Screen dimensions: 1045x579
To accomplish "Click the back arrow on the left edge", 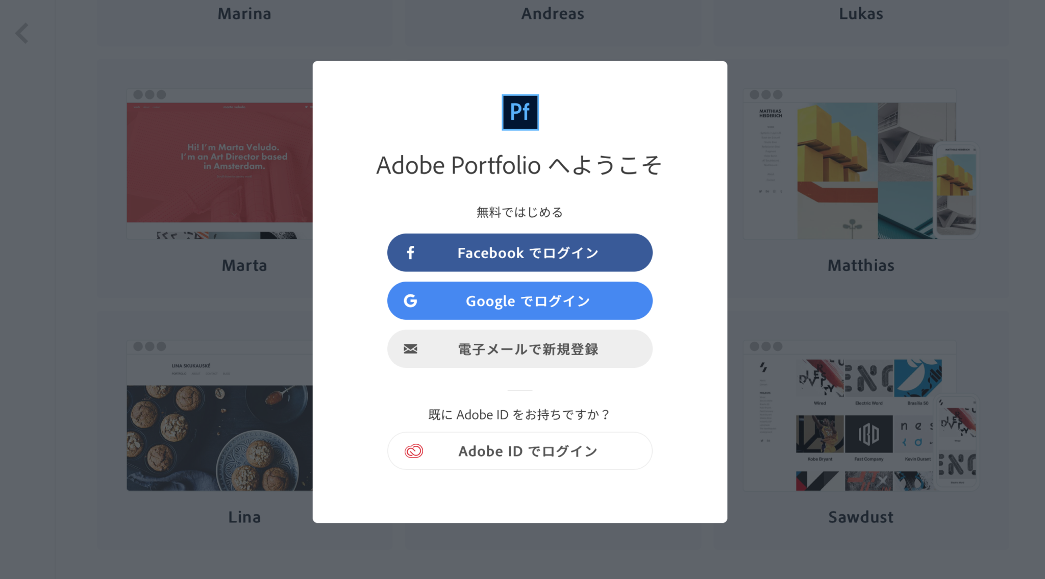I will pyautogui.click(x=21, y=33).
